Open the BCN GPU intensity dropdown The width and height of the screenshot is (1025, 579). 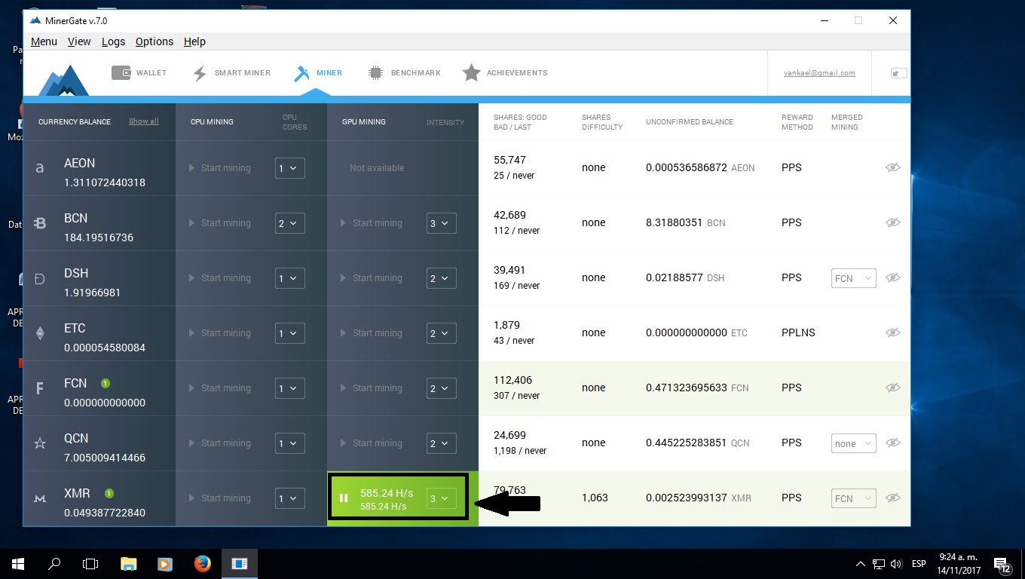[442, 223]
